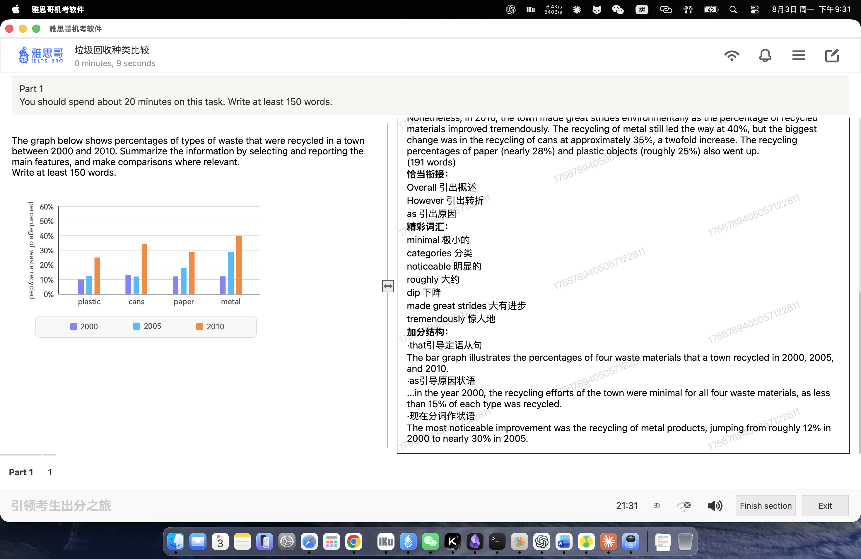Open WeChat in the Dock
This screenshot has height=559, width=861.
[x=430, y=541]
